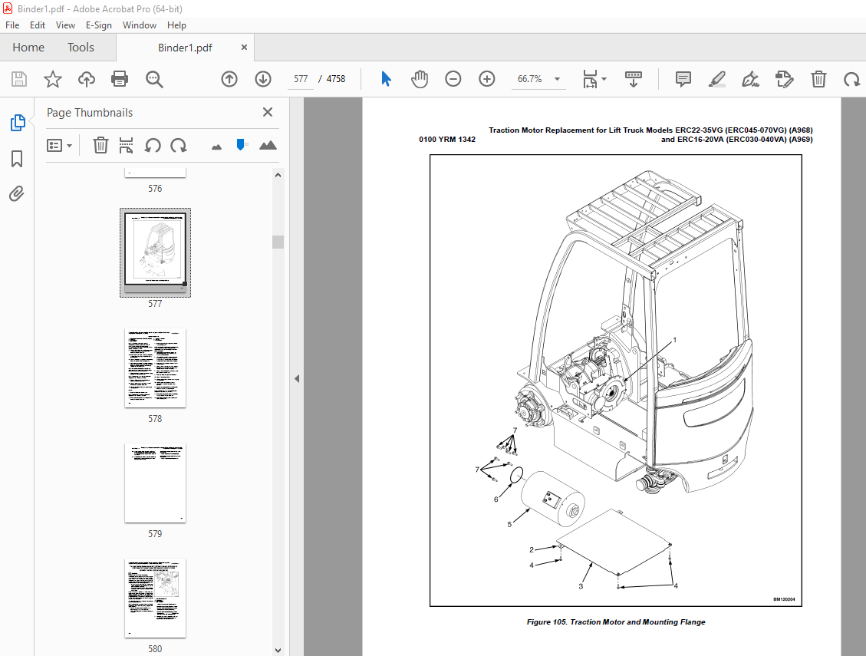Close the Binder1.pdf tab
866x656 pixels.
click(244, 48)
